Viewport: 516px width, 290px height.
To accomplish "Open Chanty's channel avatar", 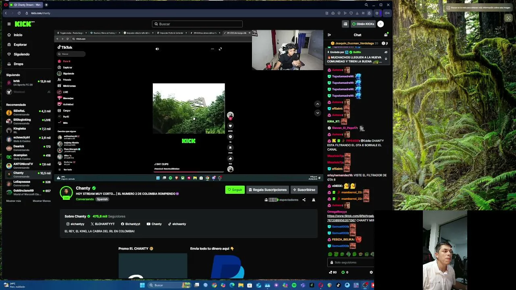I will (x=66, y=192).
